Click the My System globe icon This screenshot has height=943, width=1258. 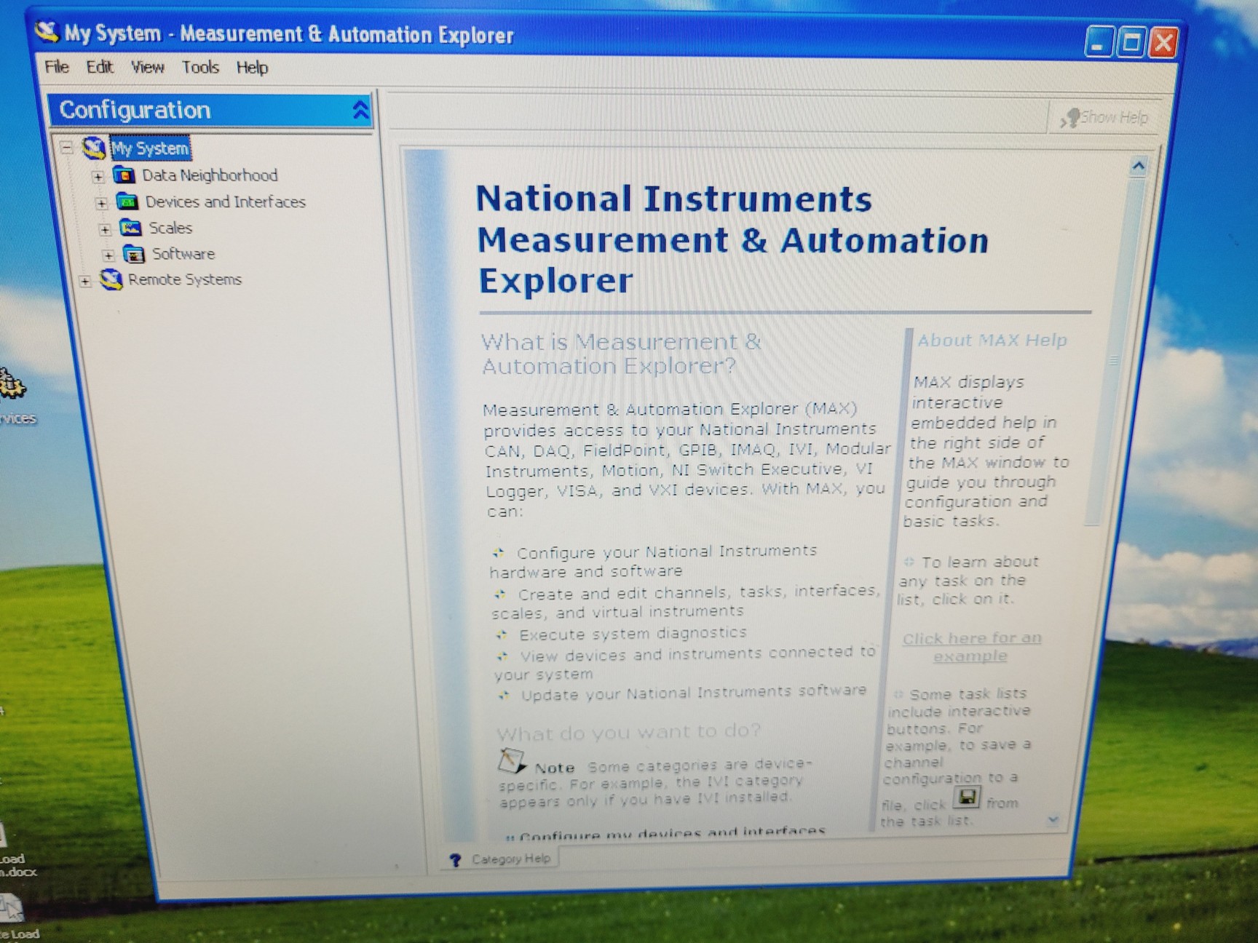[94, 148]
